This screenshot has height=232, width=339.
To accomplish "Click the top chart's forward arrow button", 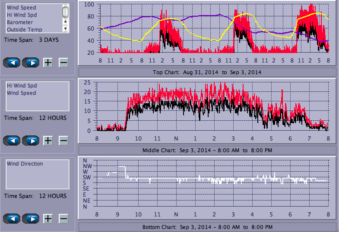I will [31, 63].
